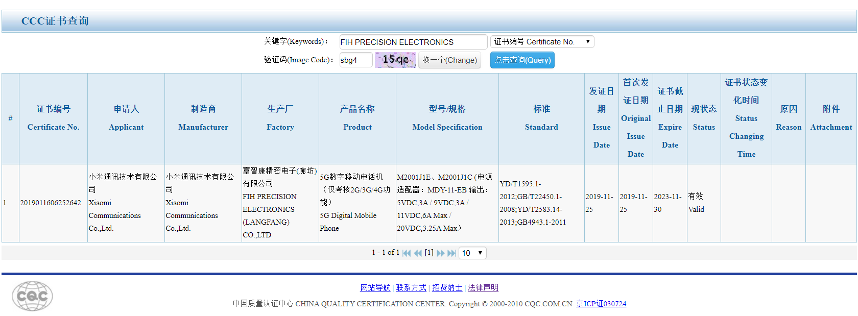Click the Model Specification column header
This screenshot has width=858, height=316.
(x=447, y=118)
